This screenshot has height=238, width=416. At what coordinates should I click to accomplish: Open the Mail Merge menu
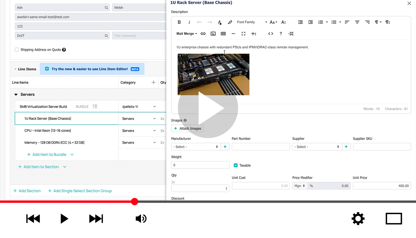click(x=186, y=34)
